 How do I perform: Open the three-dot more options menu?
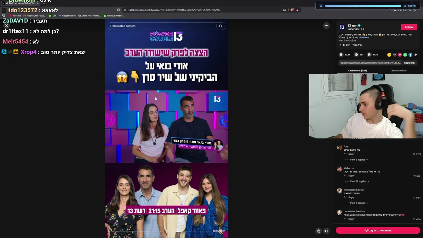[x=327, y=26]
